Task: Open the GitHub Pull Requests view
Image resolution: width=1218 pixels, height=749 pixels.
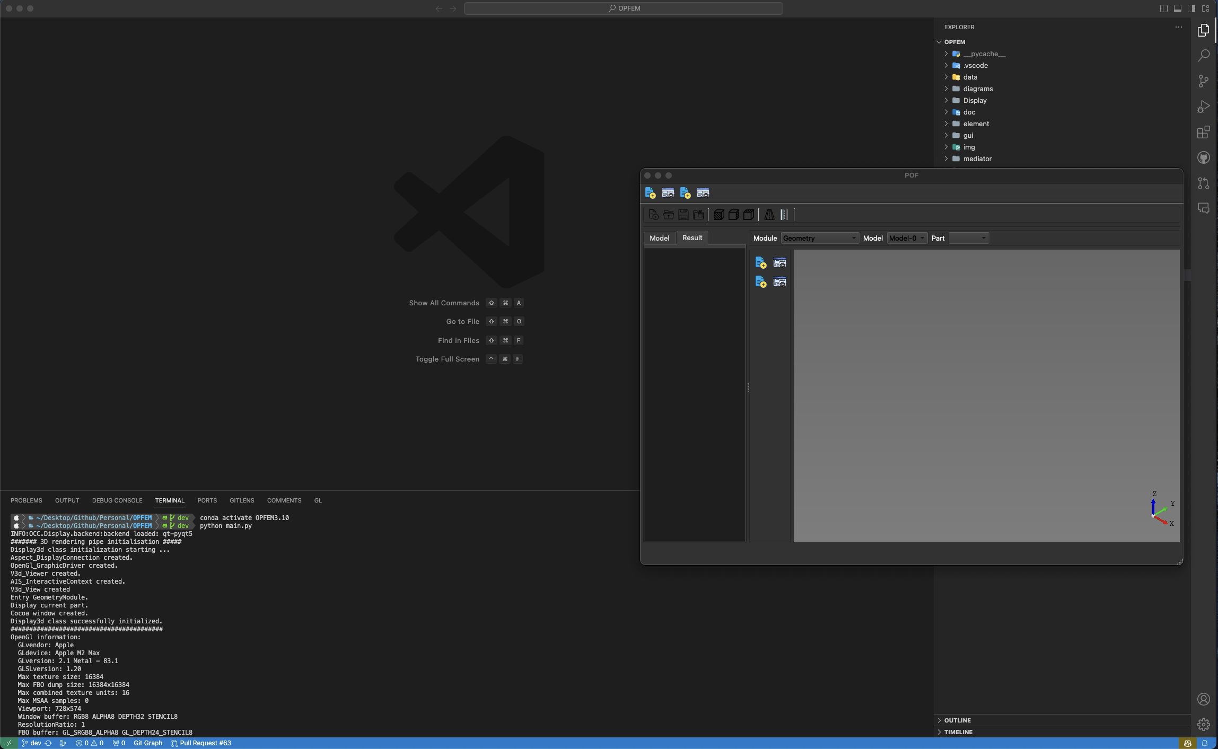Action: pyautogui.click(x=1204, y=183)
